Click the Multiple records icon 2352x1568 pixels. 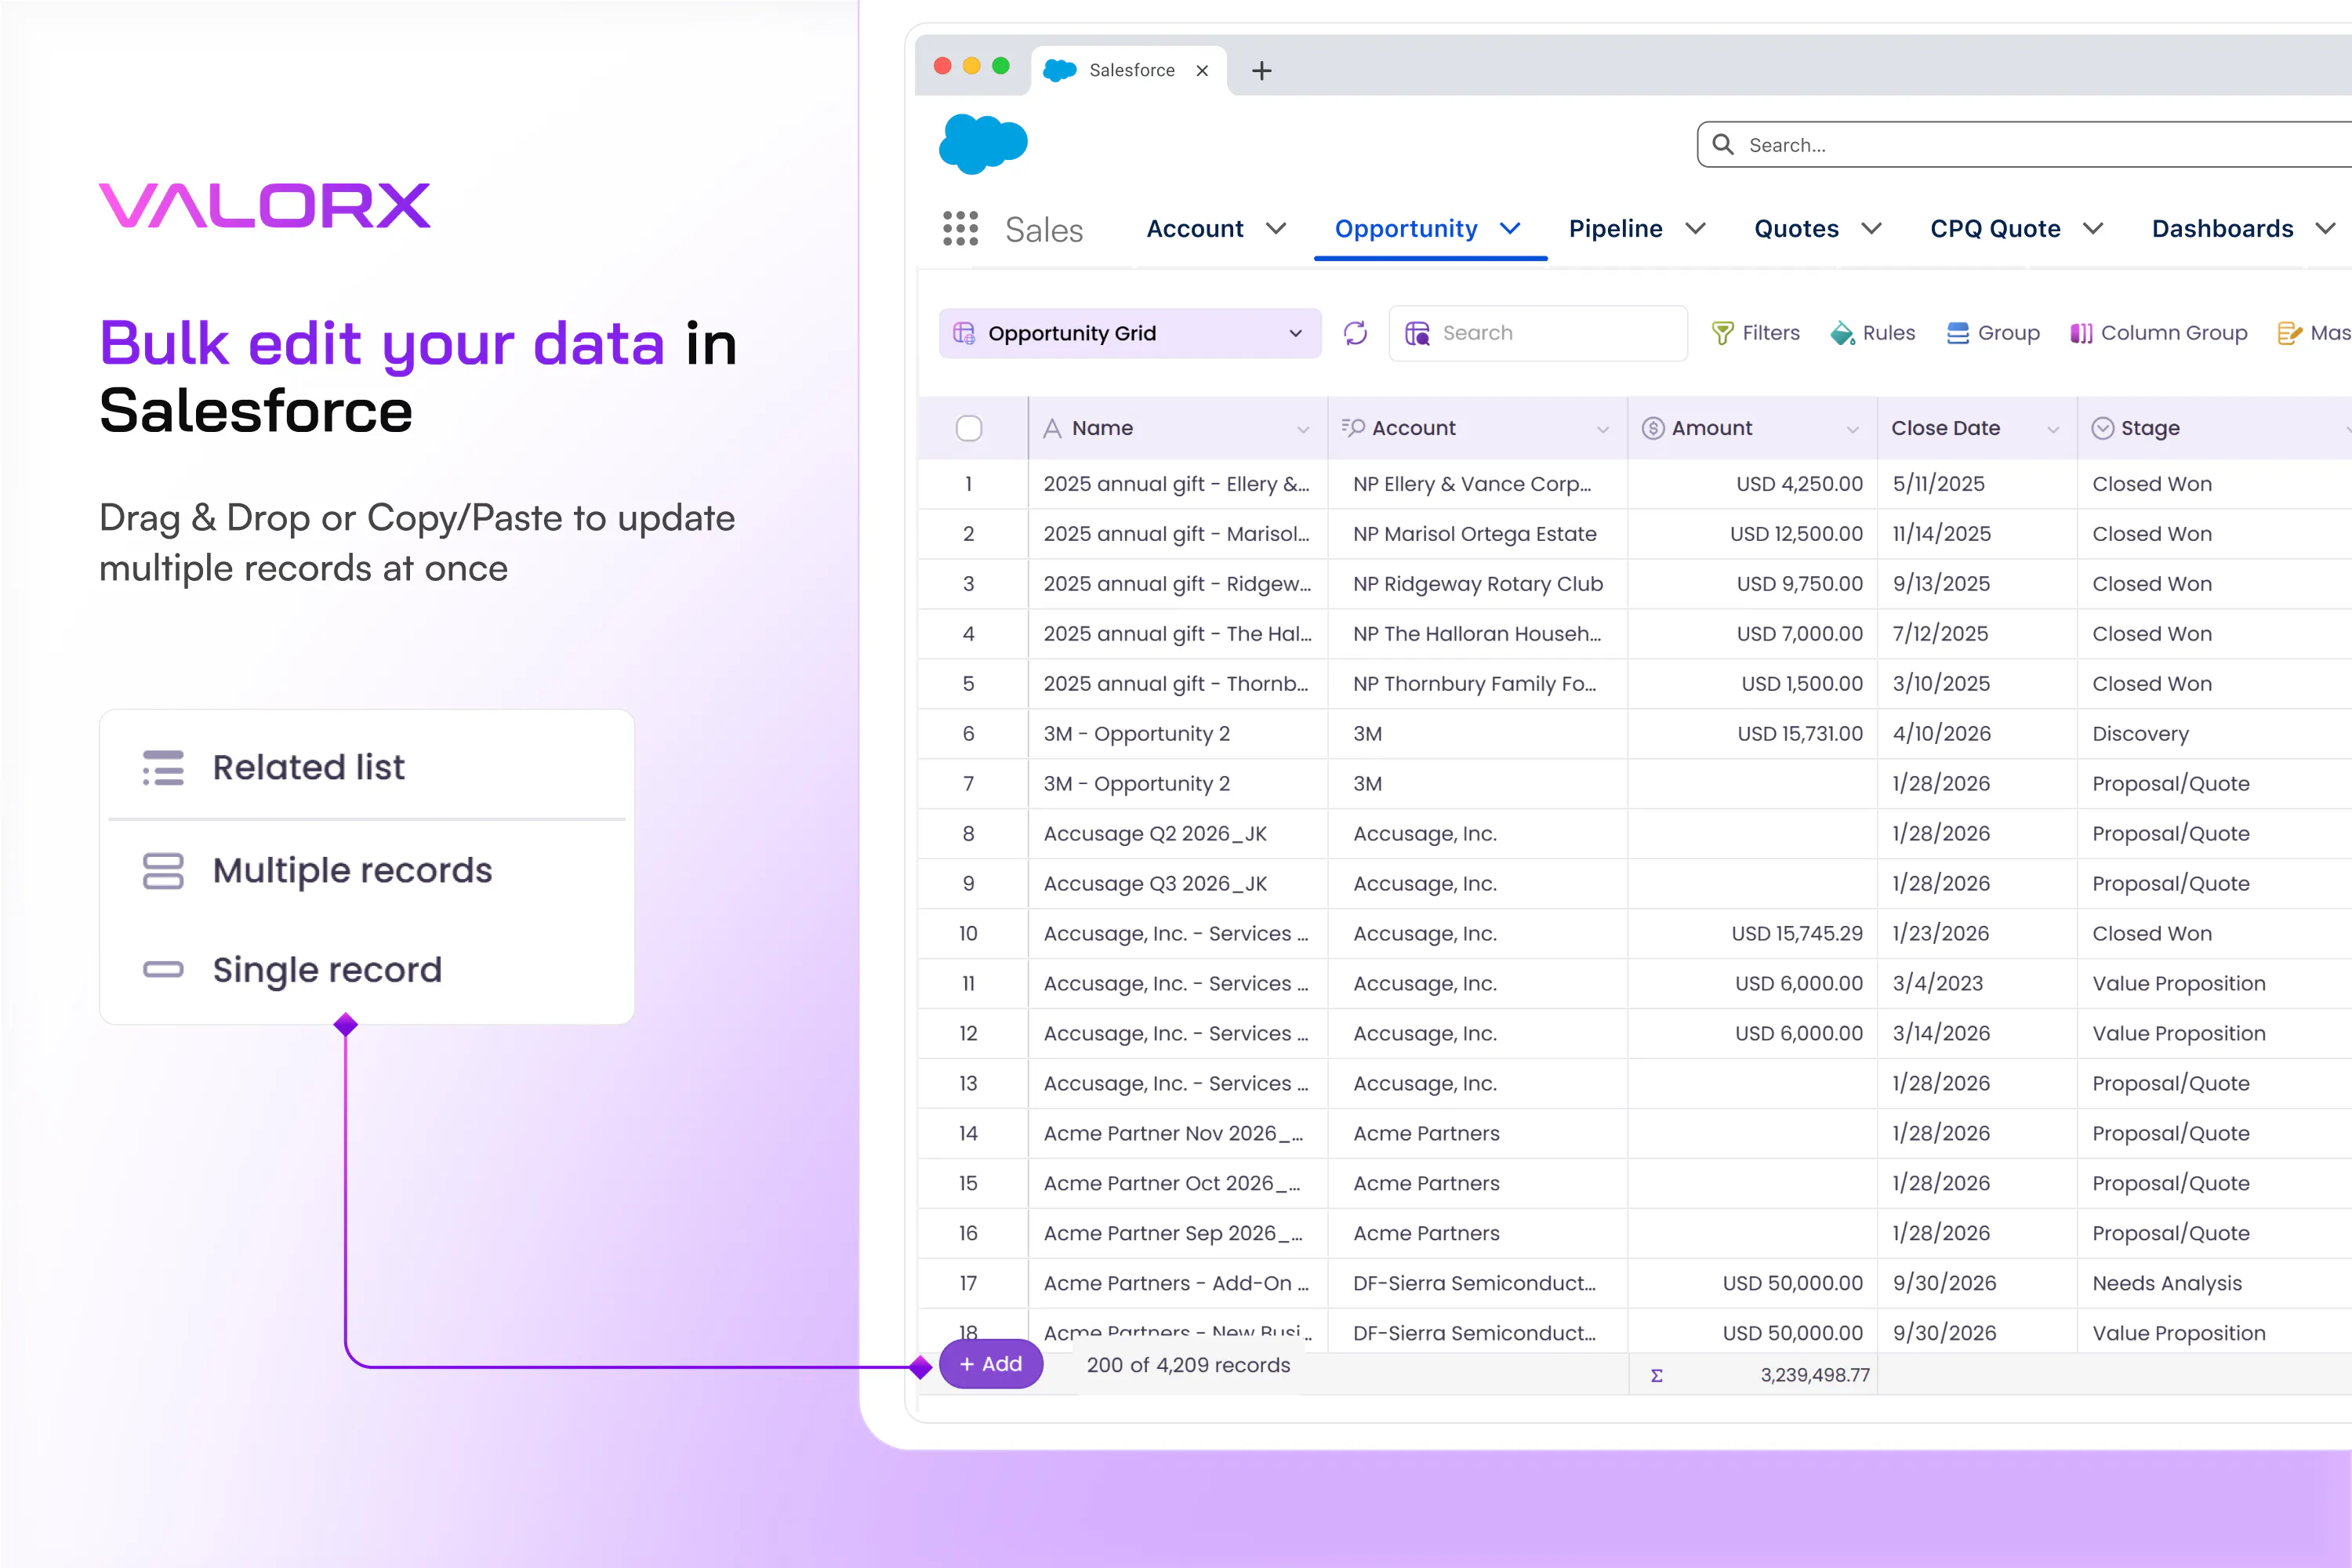click(163, 871)
